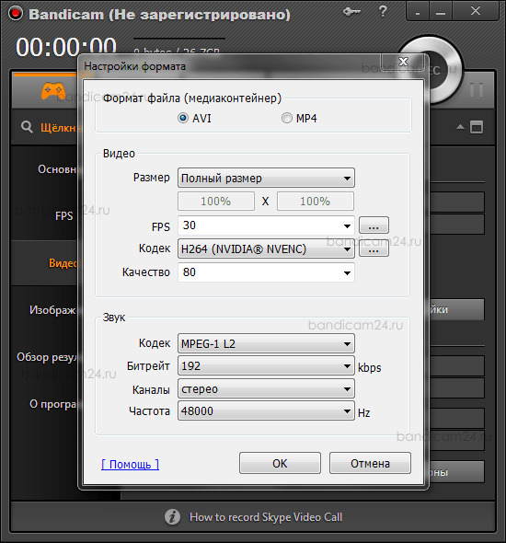Screen dimensions: 506x543
Task: Click the key registration icon
Action: click(351, 12)
